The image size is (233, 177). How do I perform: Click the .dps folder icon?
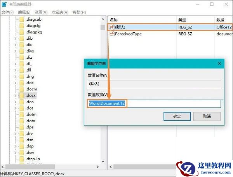[x=22, y=127]
